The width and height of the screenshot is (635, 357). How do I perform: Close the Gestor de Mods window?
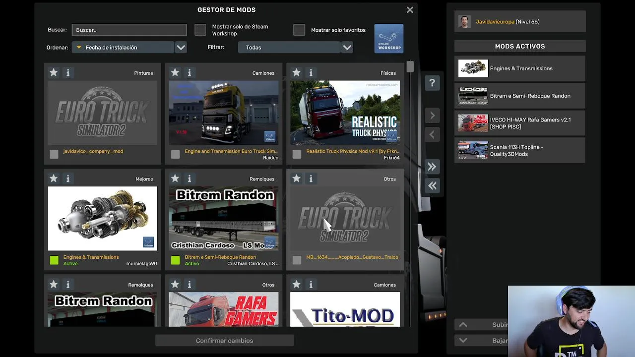(410, 10)
